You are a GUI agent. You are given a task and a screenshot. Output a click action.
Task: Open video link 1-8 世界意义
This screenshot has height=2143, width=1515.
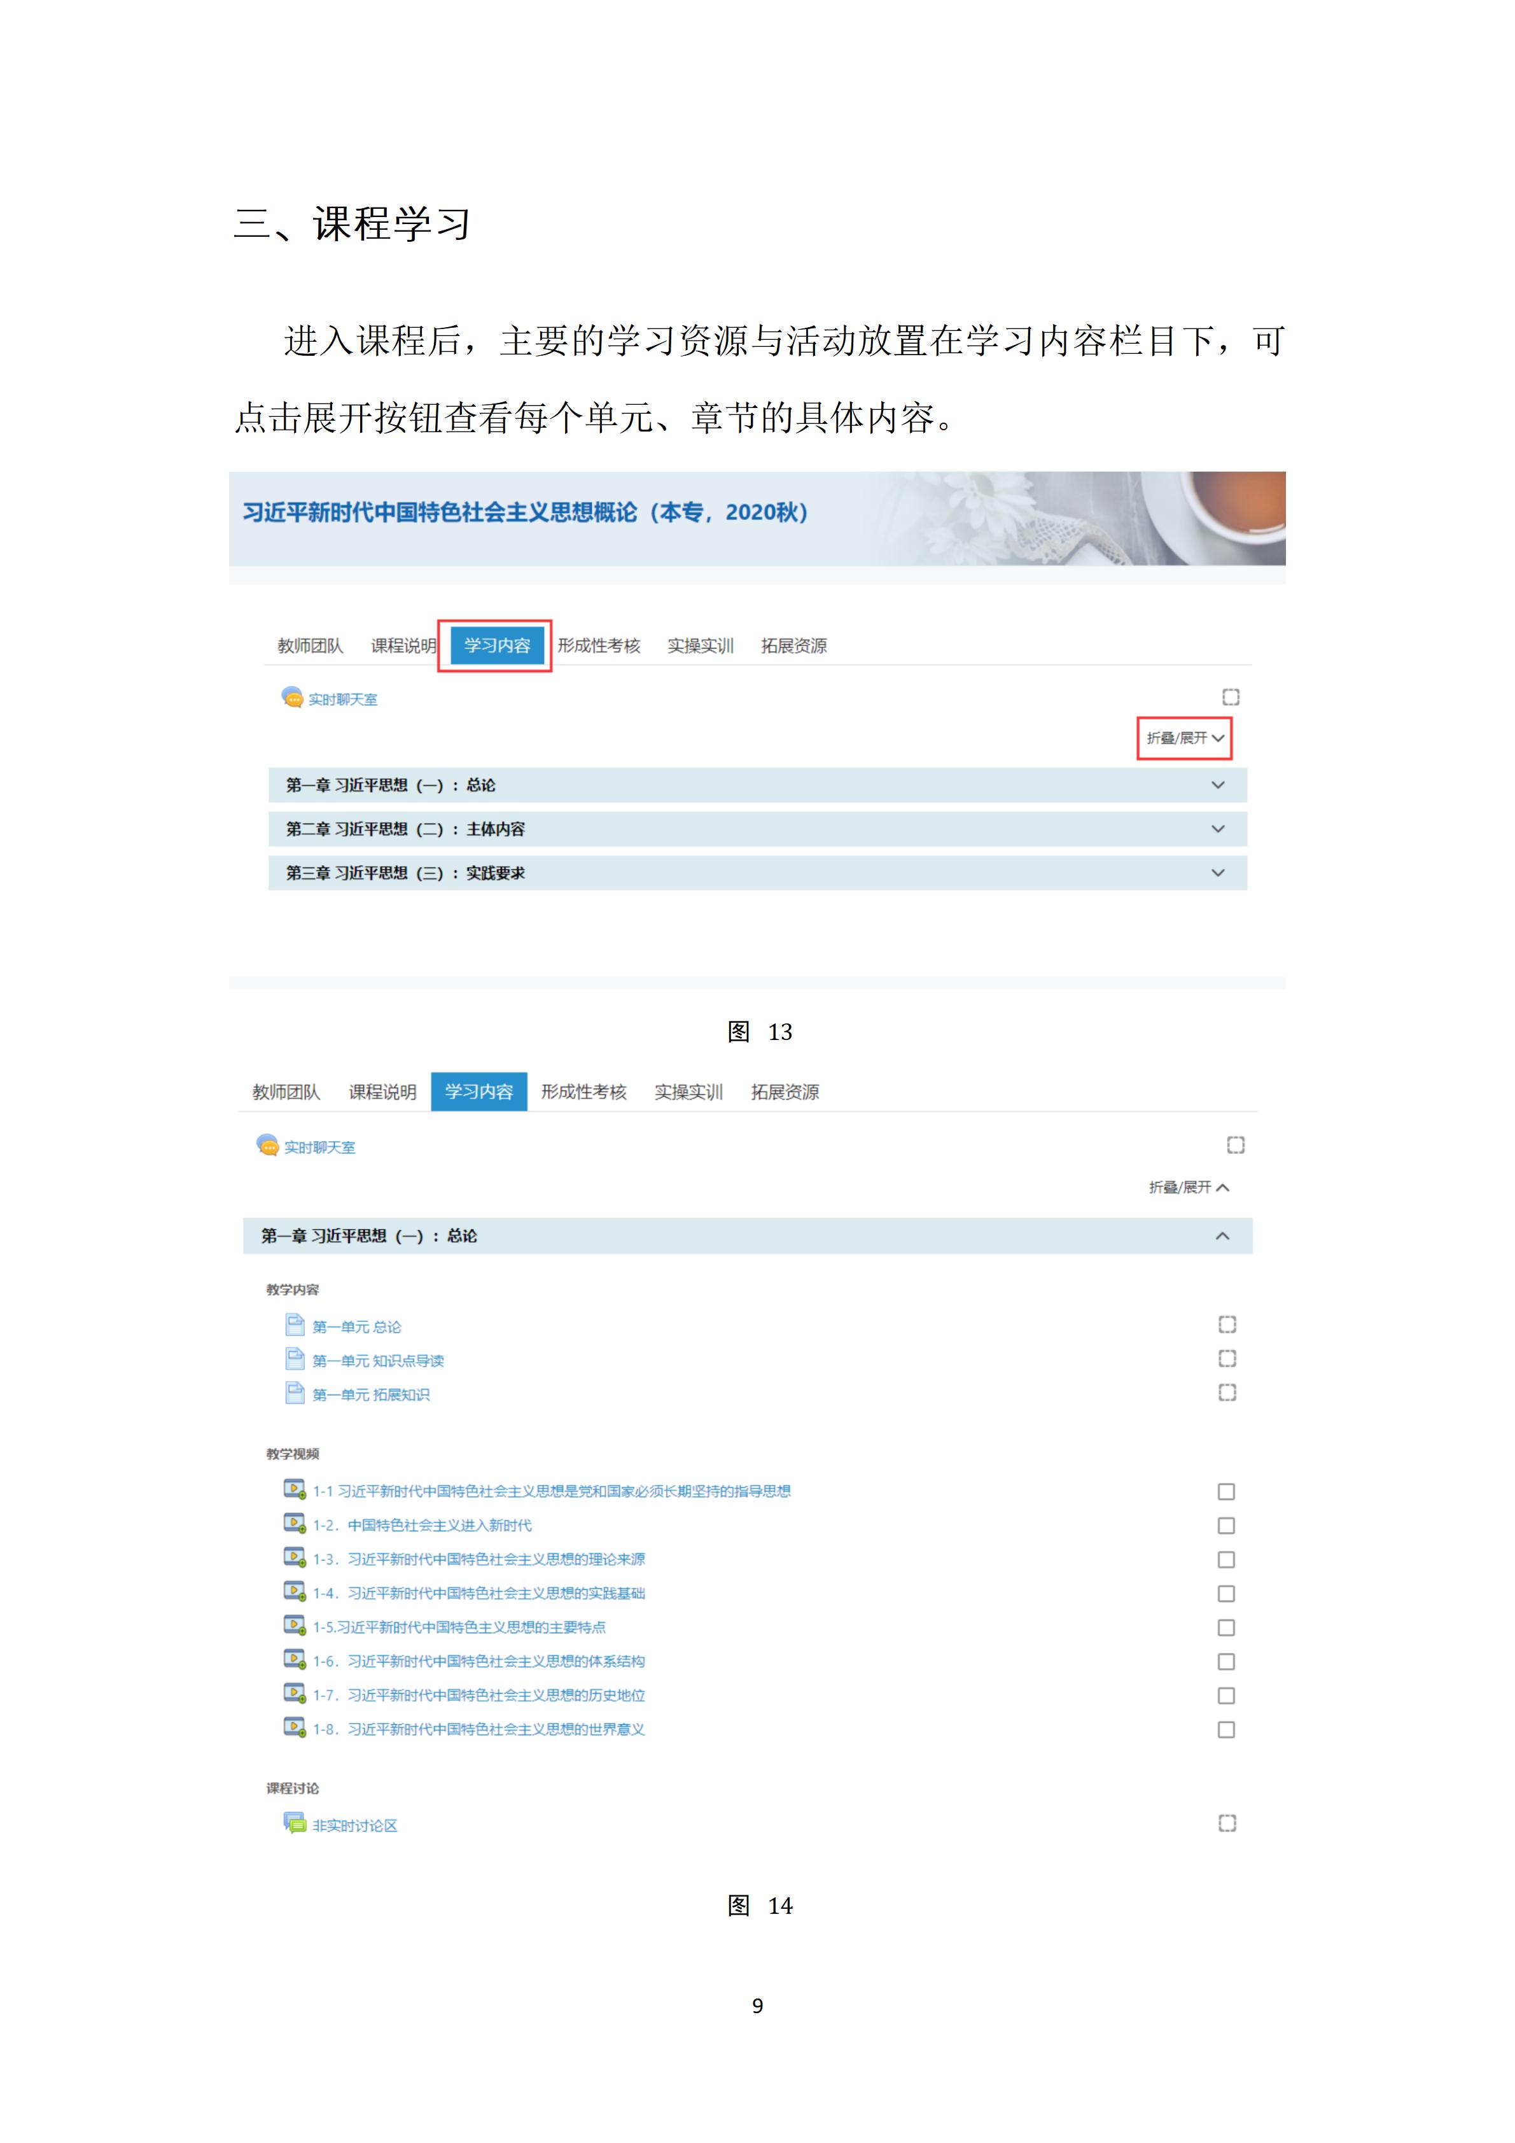point(478,1729)
